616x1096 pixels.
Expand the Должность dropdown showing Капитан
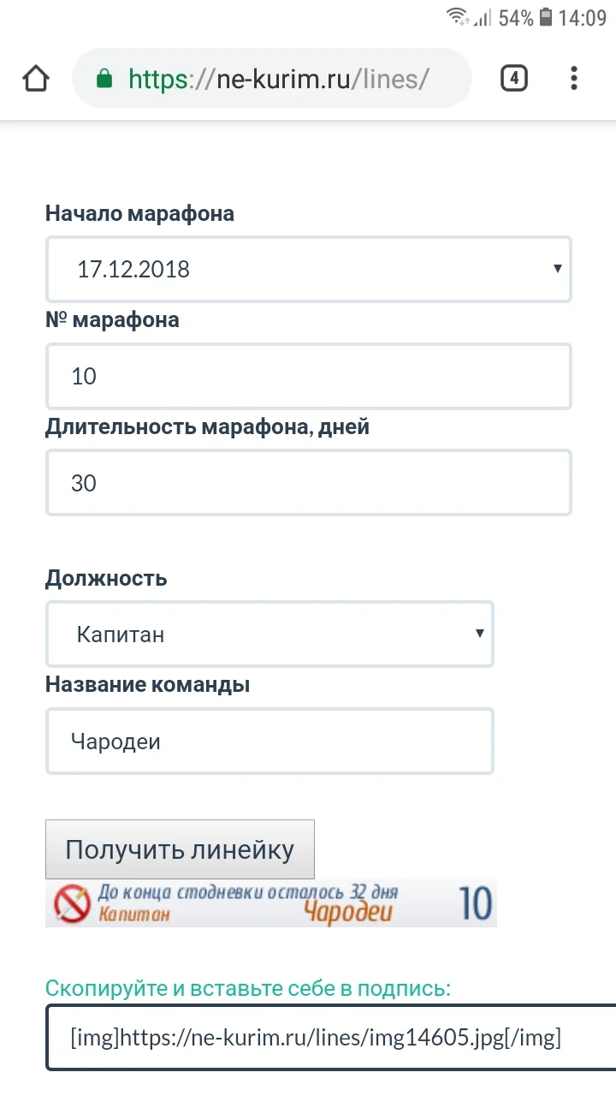tap(269, 634)
